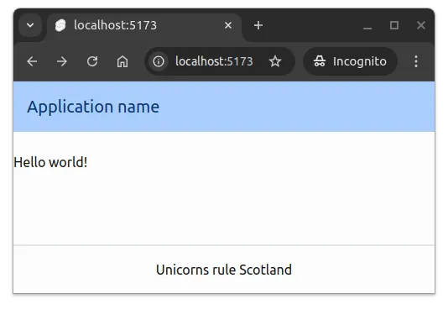448x320 pixels.
Task: Click the Application name header title
Action: coord(93,107)
